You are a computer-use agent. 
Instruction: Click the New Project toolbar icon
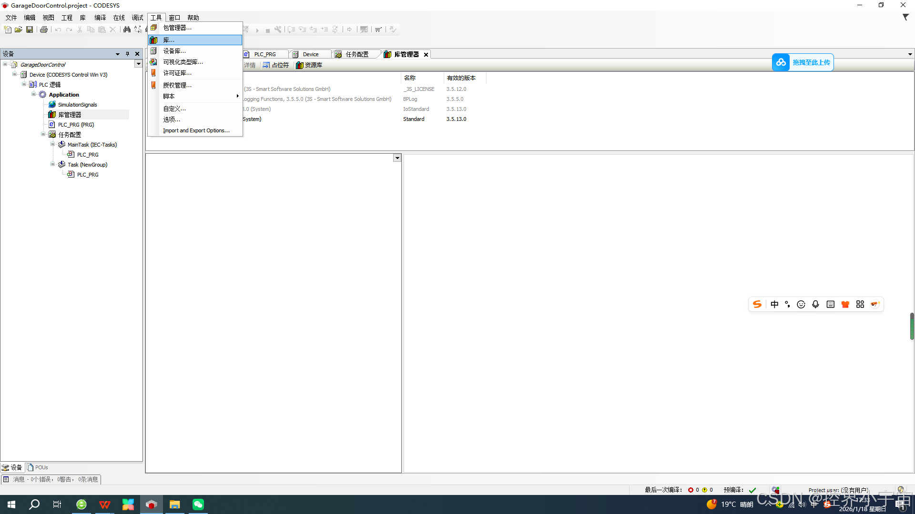click(8, 30)
